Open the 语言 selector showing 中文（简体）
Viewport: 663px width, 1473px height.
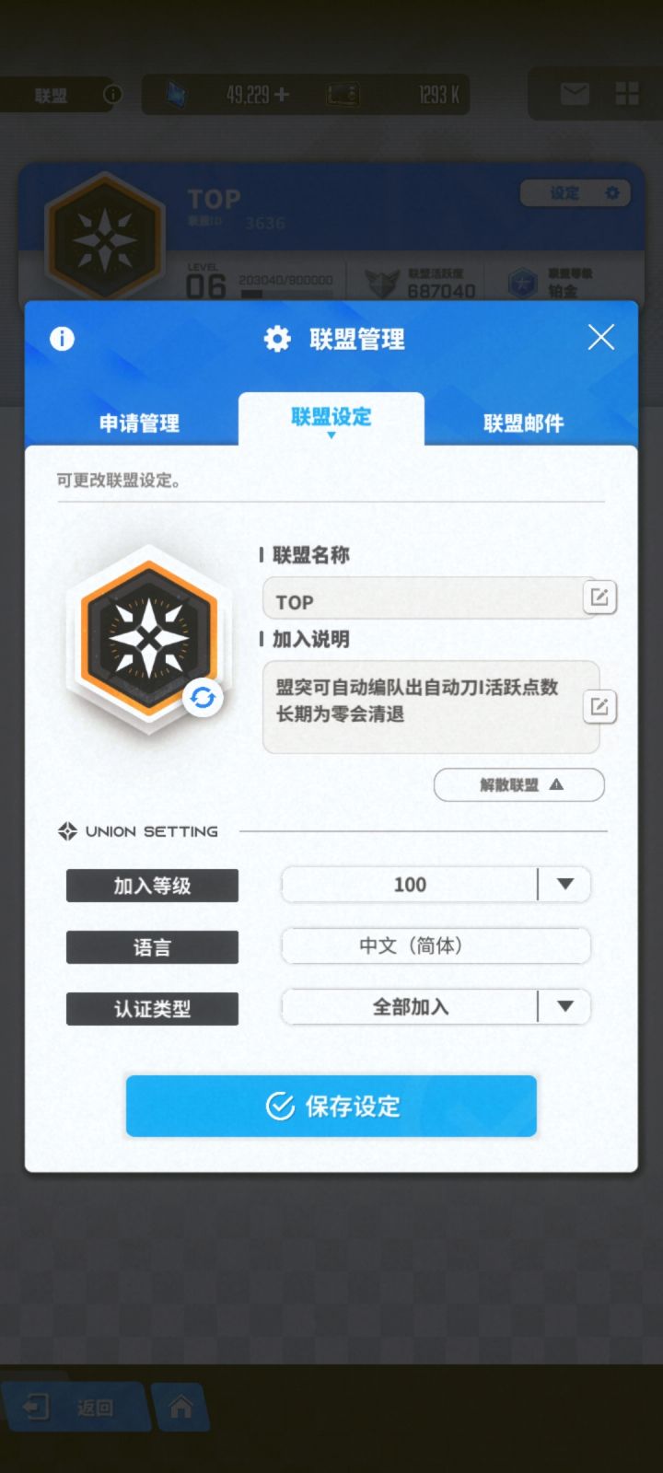click(x=436, y=945)
